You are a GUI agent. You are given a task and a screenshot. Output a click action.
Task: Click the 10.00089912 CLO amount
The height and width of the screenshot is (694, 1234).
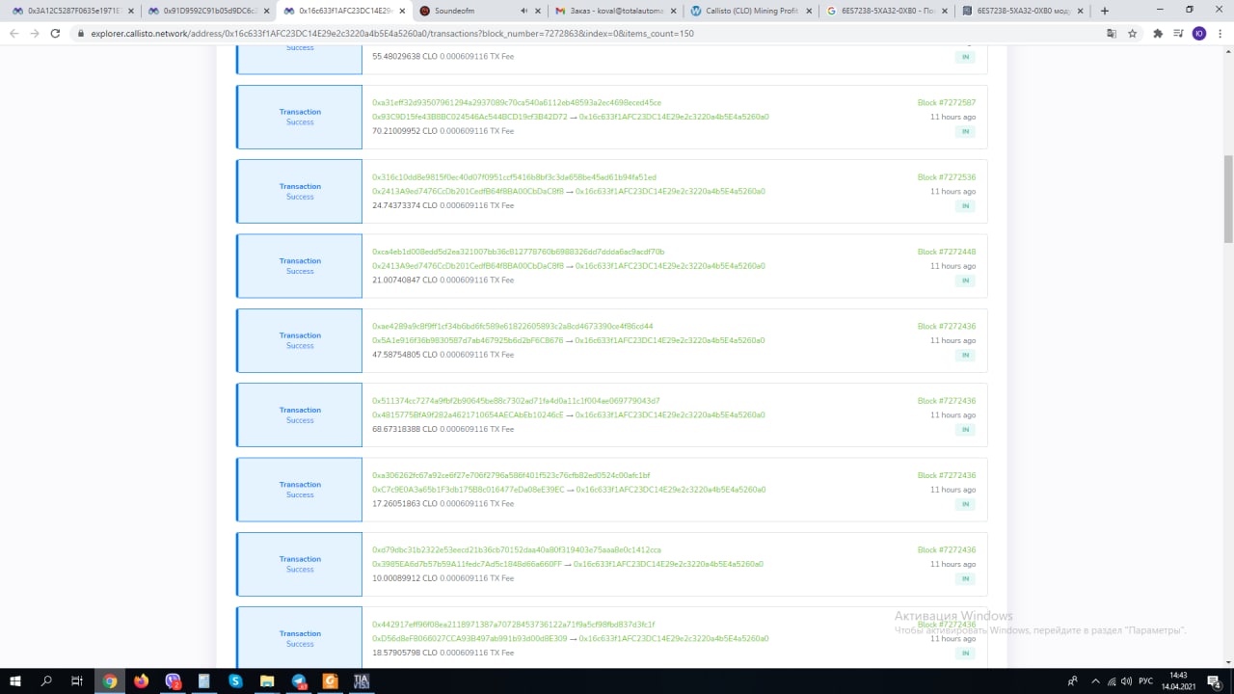404,578
